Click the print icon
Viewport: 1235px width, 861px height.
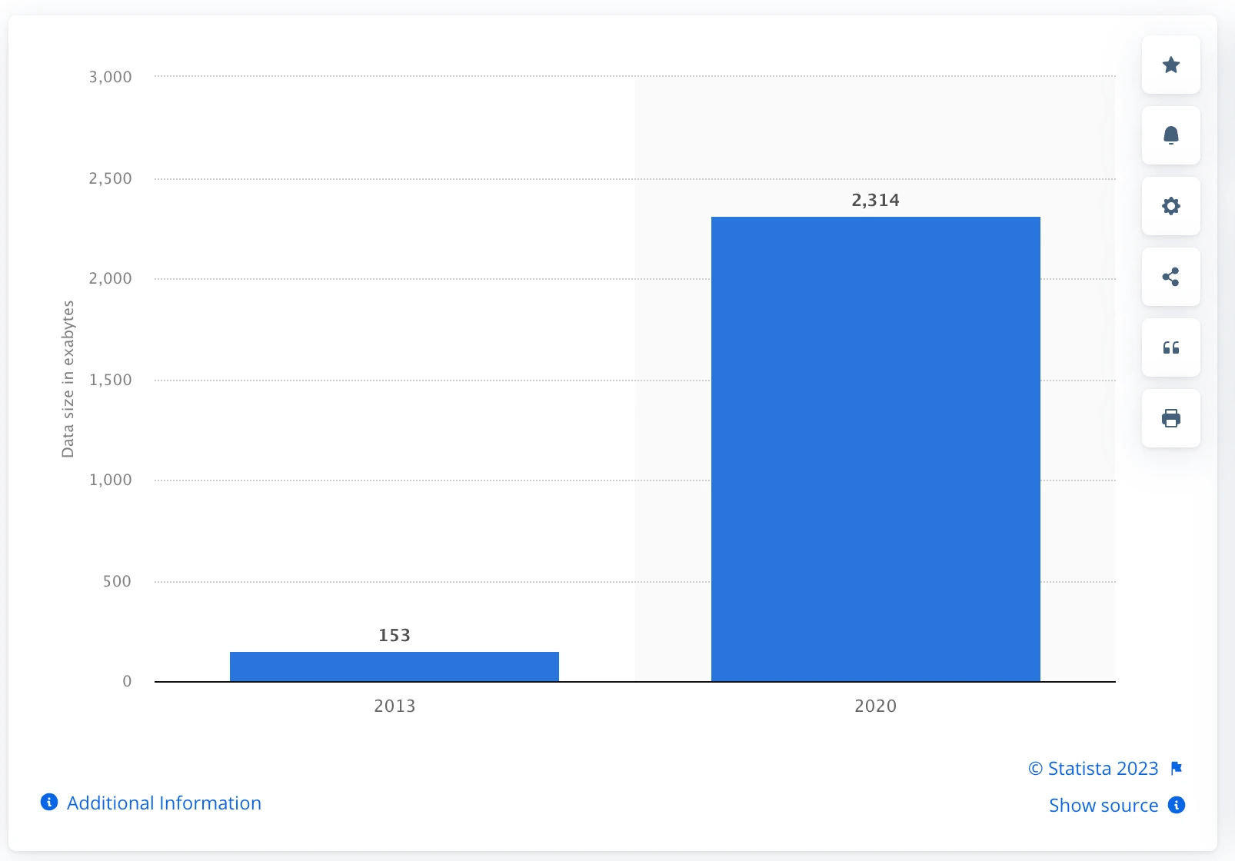coord(1171,418)
